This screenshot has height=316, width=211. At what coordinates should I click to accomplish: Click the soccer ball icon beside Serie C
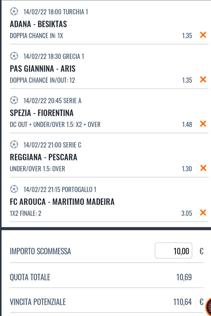pos(14,145)
